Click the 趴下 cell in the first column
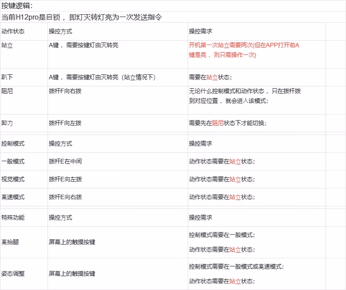 [x=7, y=77]
